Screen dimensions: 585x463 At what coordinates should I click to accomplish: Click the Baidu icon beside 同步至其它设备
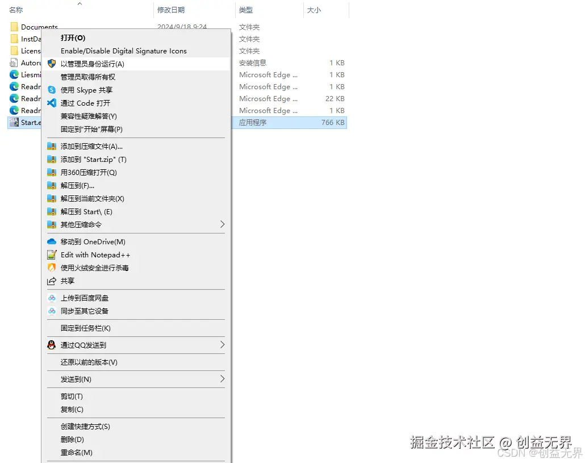[52, 311]
